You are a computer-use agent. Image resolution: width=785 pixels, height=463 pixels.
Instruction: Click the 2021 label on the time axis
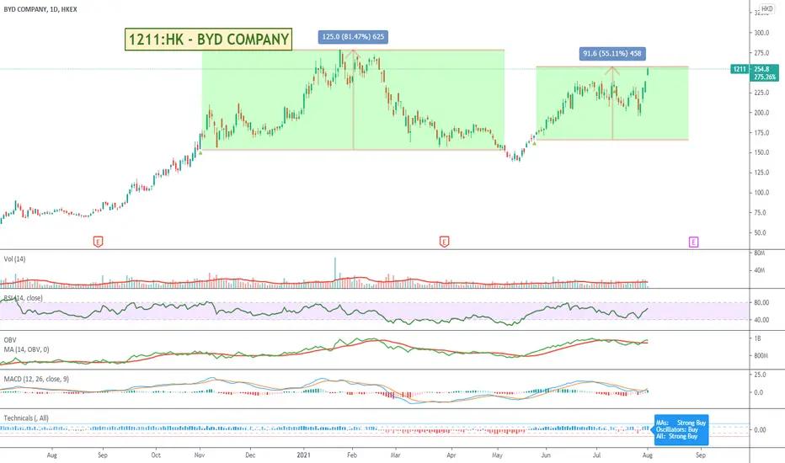[x=303, y=455]
